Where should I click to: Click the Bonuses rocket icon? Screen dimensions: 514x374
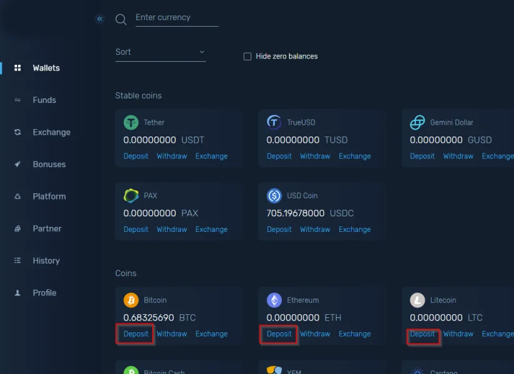[x=17, y=164]
